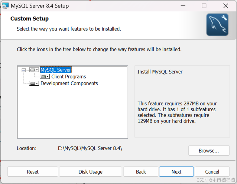
Task: Open Development Components feature install dropdown icon
Action: [x=34, y=84]
